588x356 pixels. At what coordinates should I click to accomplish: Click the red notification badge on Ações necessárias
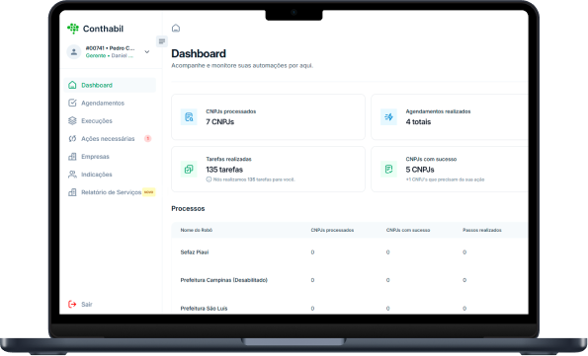click(148, 138)
